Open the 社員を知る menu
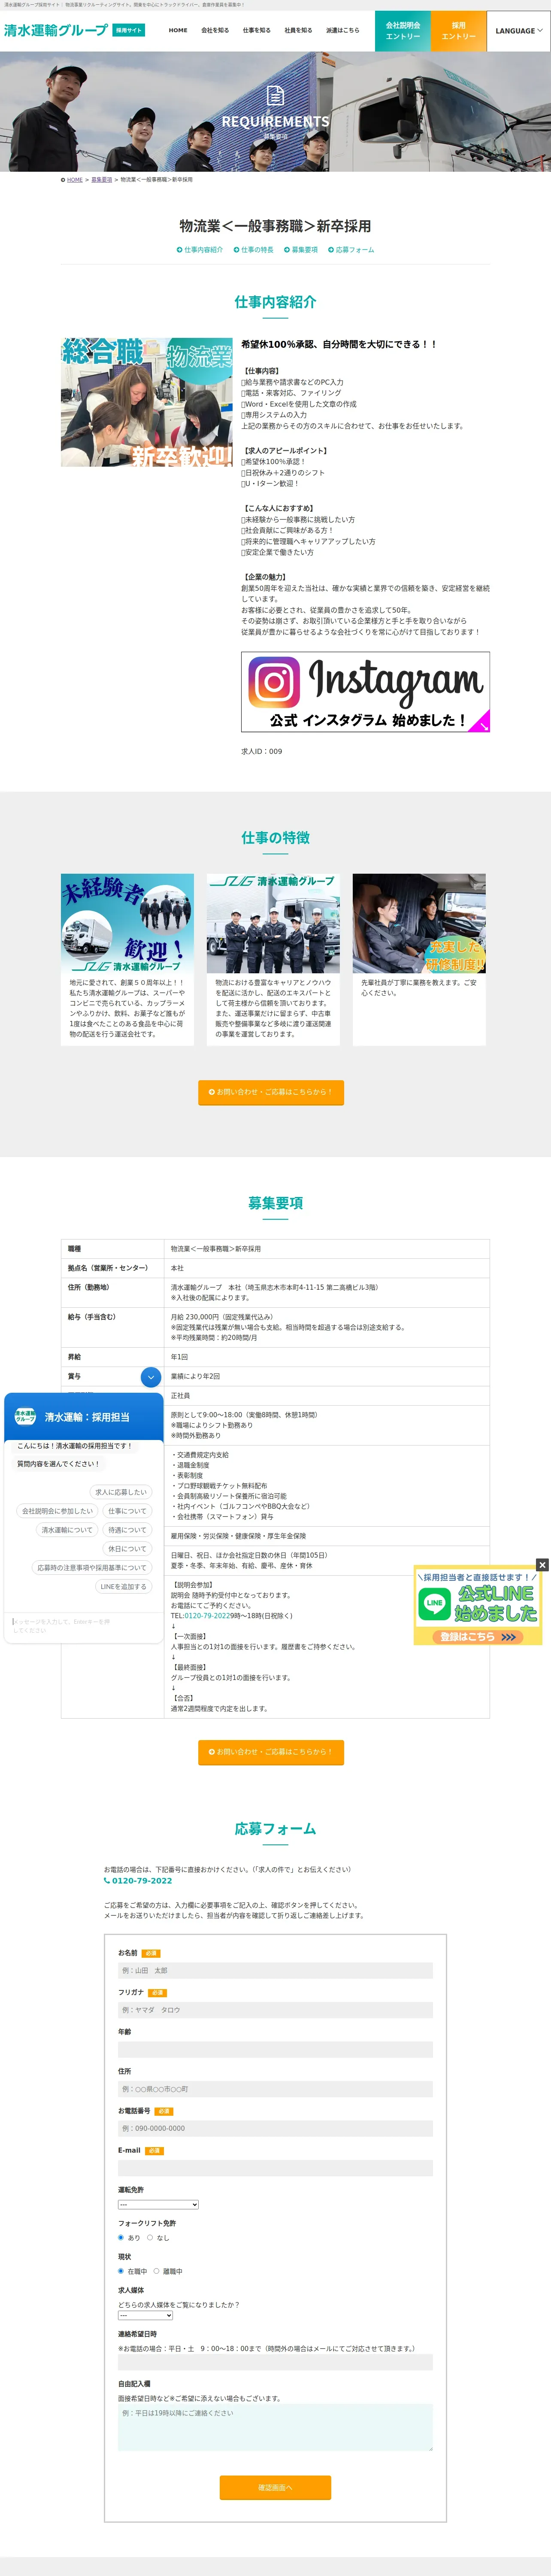This screenshot has width=551, height=2576. [x=298, y=30]
